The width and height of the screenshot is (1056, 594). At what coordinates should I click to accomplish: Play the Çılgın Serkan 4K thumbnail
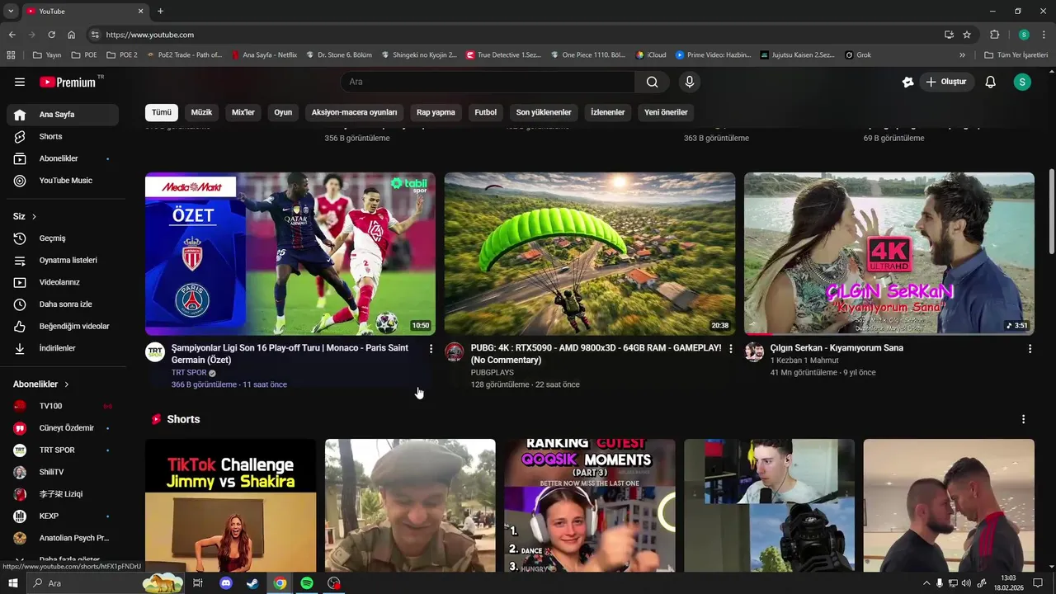click(x=889, y=253)
